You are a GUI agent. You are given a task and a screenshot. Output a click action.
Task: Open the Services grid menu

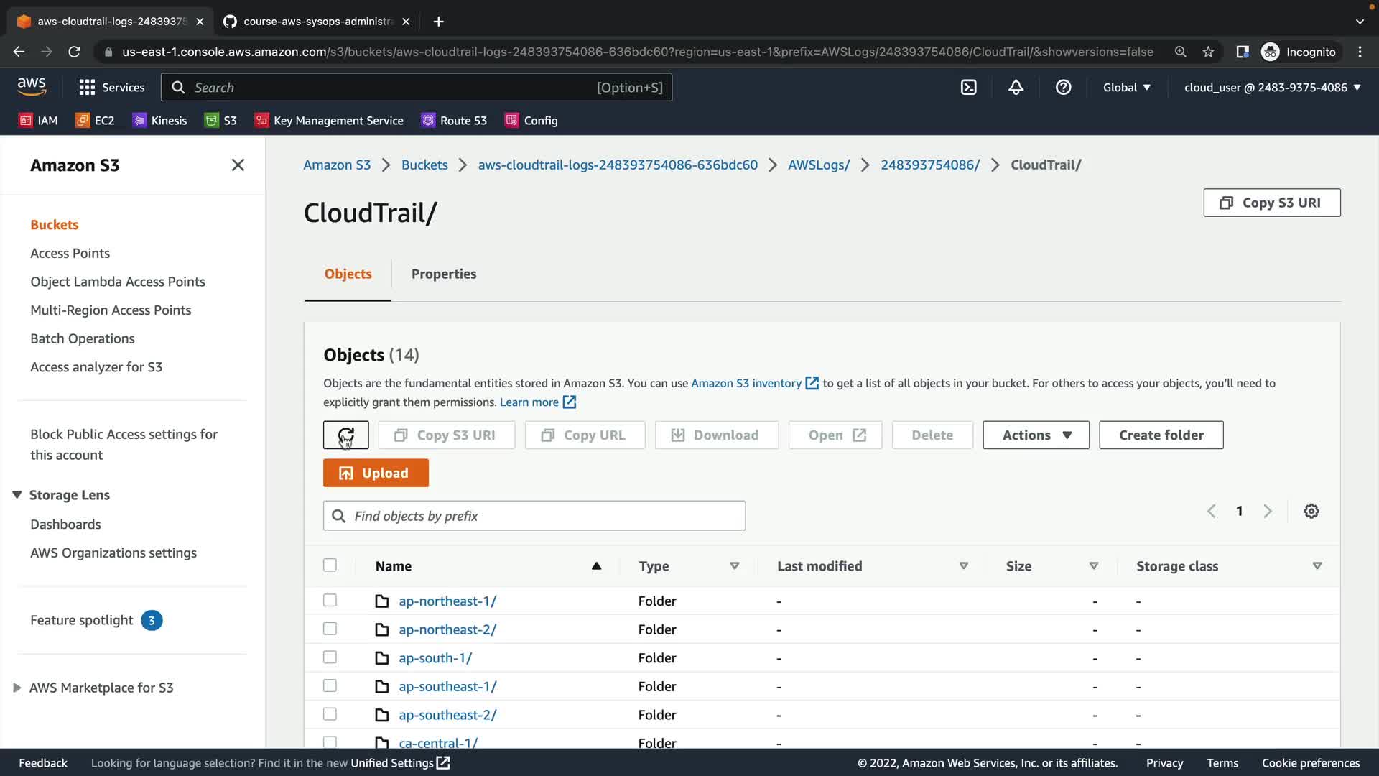coord(111,88)
